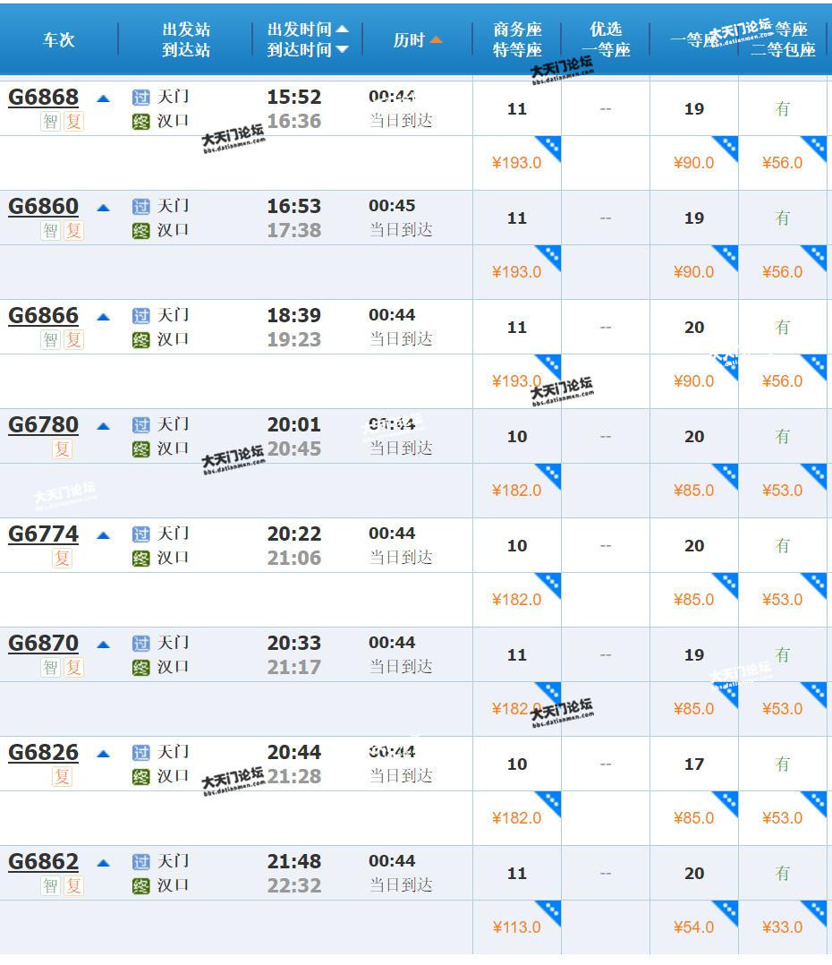
Task: Click the 商务座 特等座 column header
Action: click(x=517, y=40)
